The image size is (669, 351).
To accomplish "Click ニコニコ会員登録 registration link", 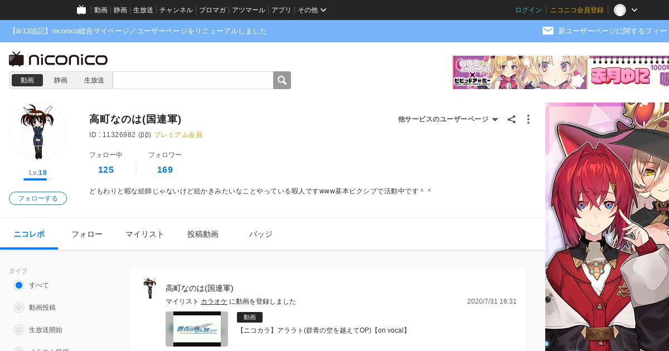I will pyautogui.click(x=577, y=10).
